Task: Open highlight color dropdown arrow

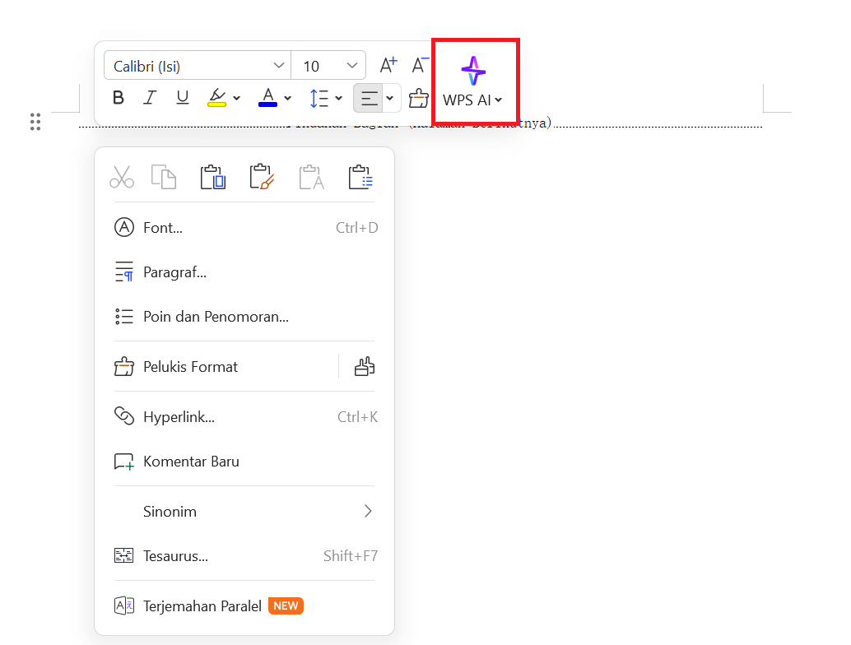Action: coord(237,98)
